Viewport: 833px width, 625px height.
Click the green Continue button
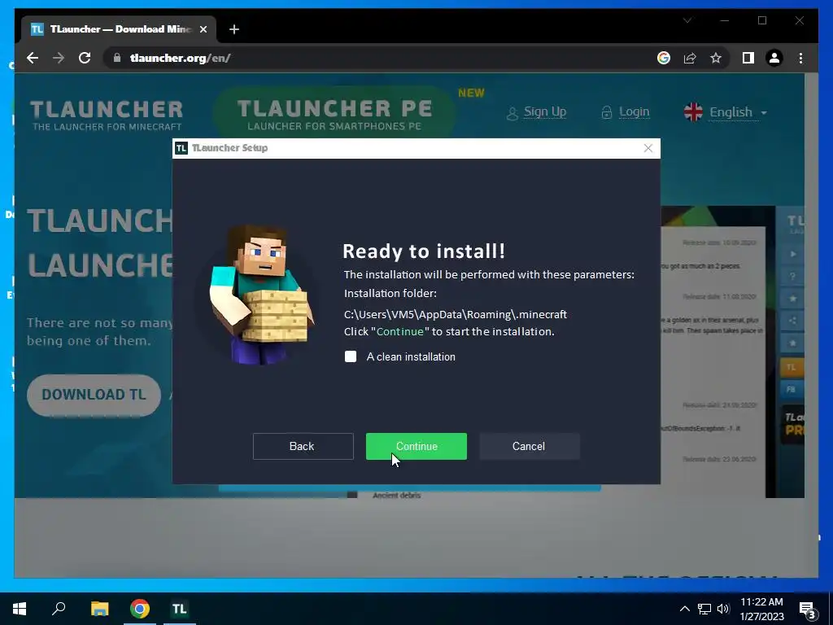coord(416,447)
